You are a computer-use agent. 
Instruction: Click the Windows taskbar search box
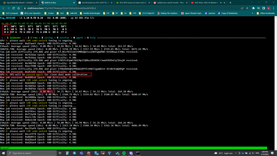pyautogui.click(x=32, y=153)
